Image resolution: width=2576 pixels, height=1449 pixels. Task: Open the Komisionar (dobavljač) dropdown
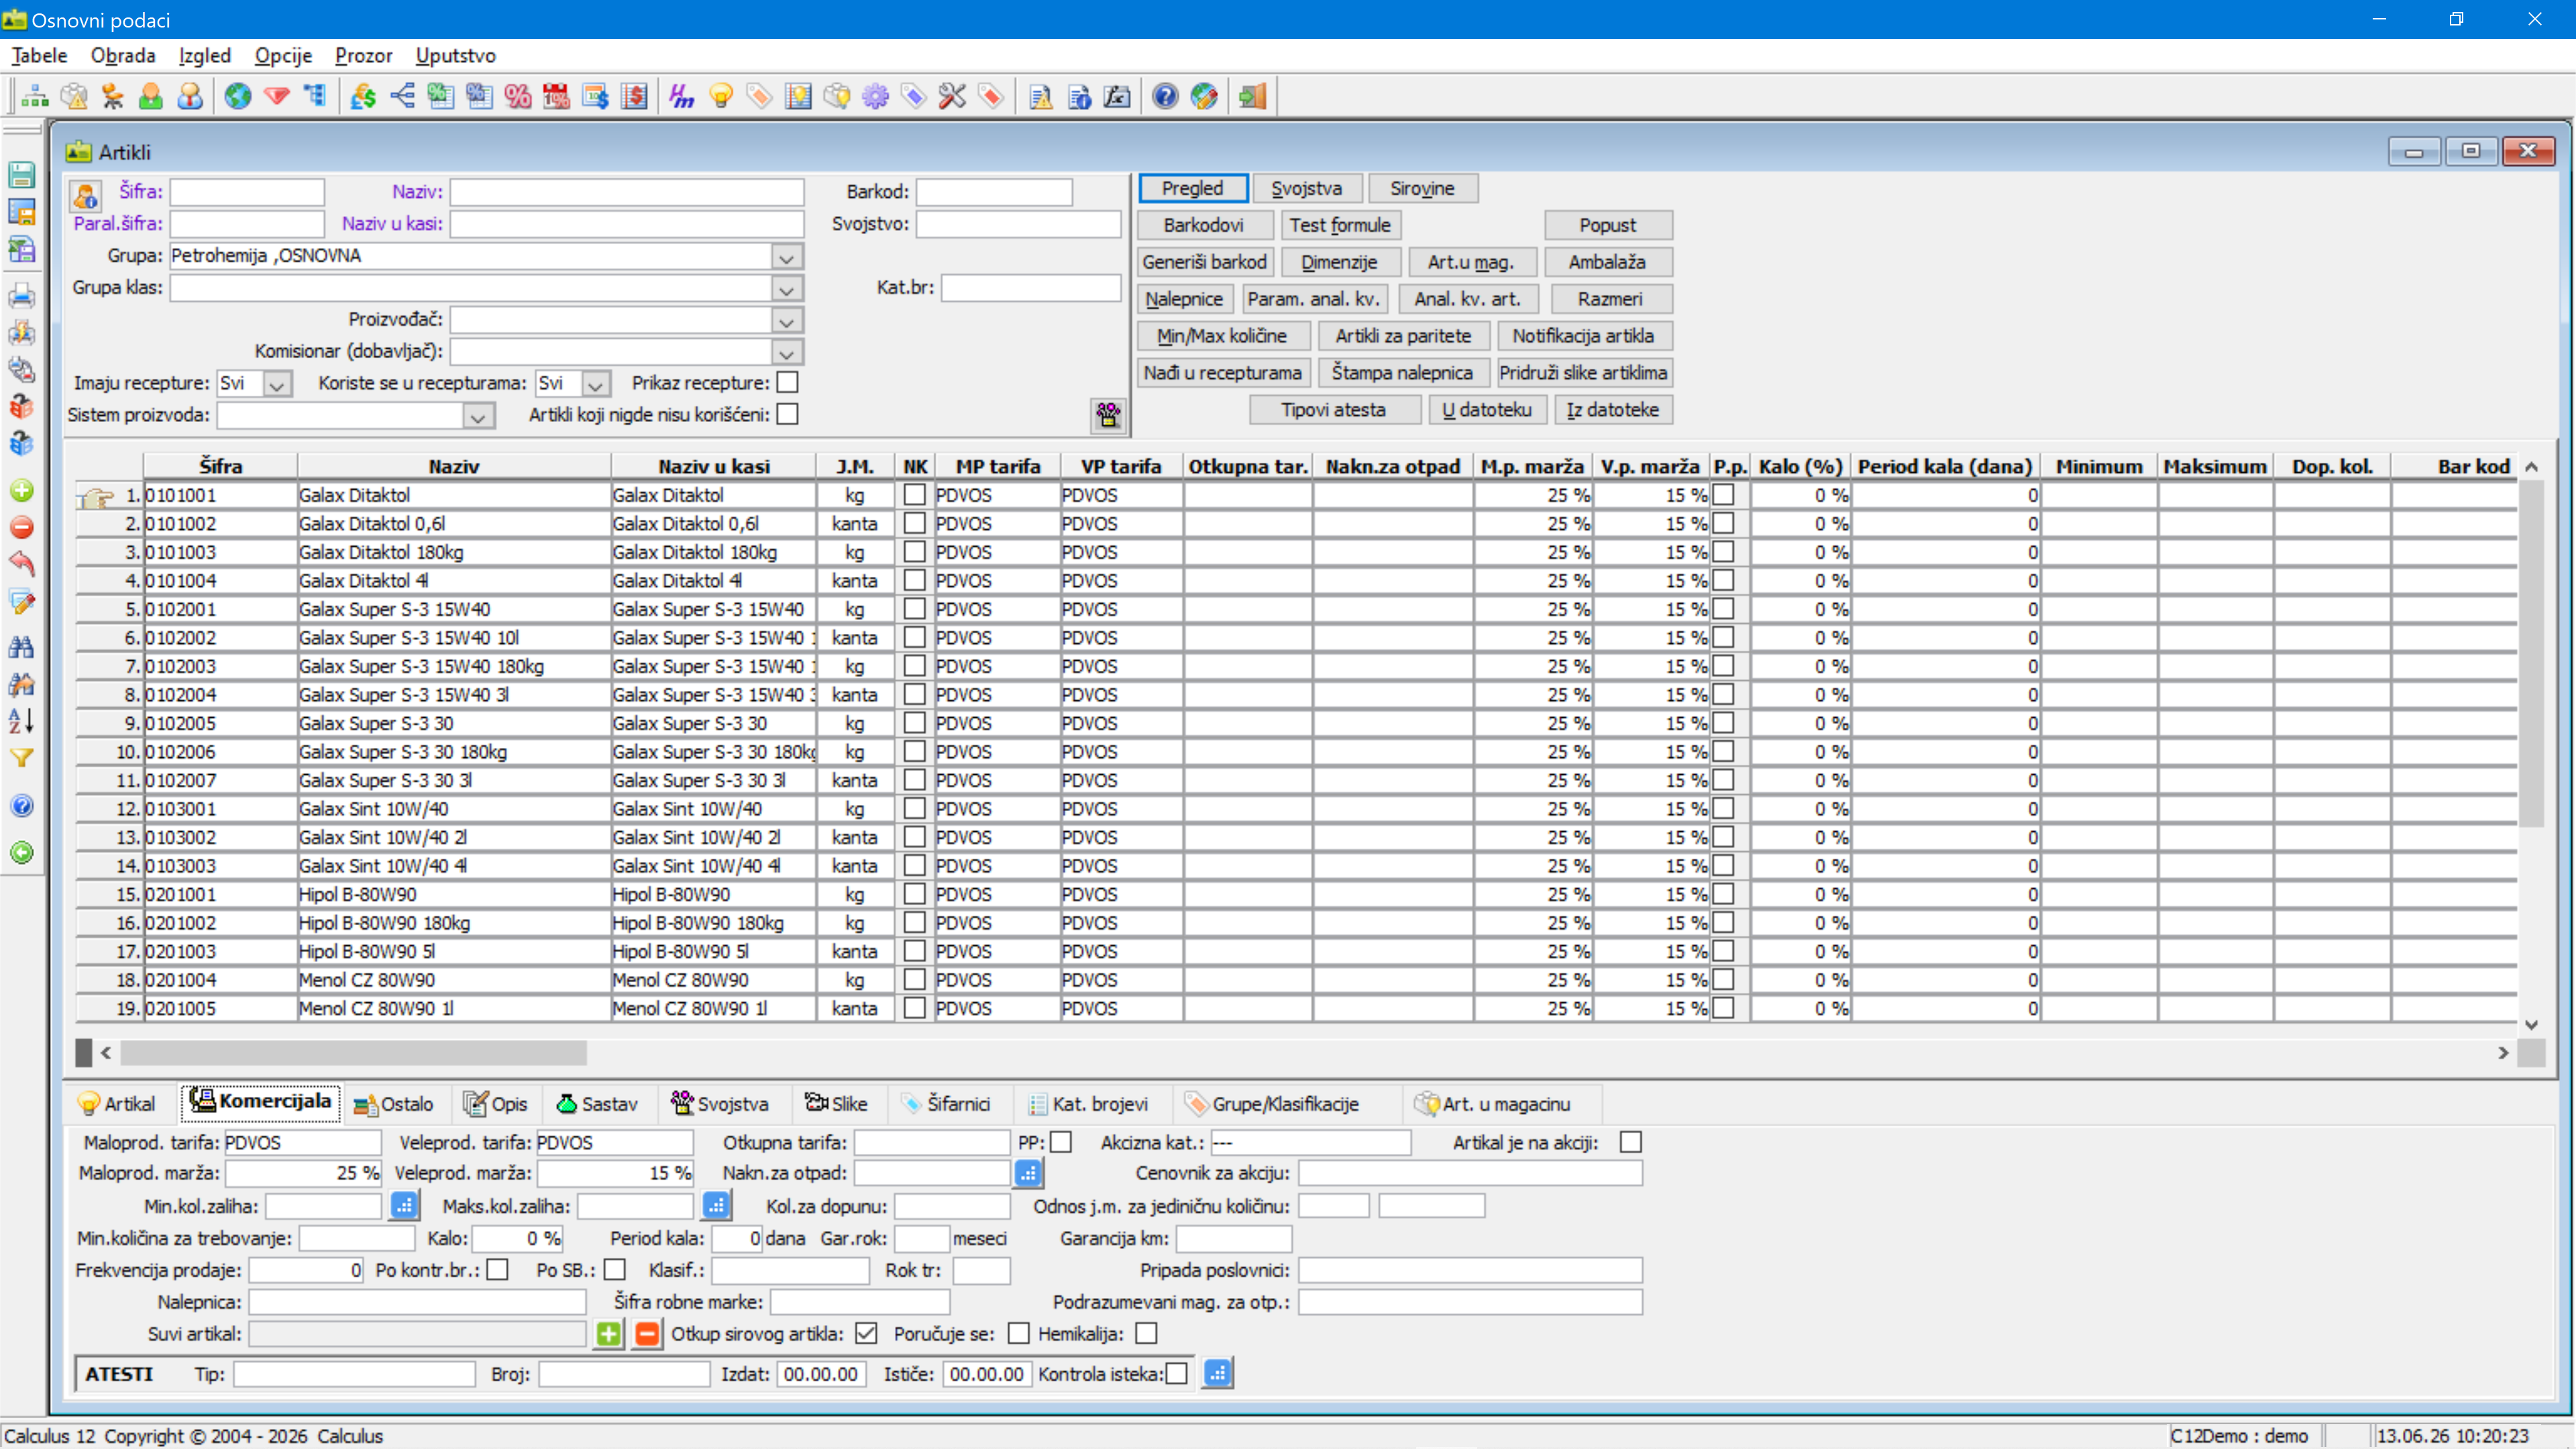point(787,353)
